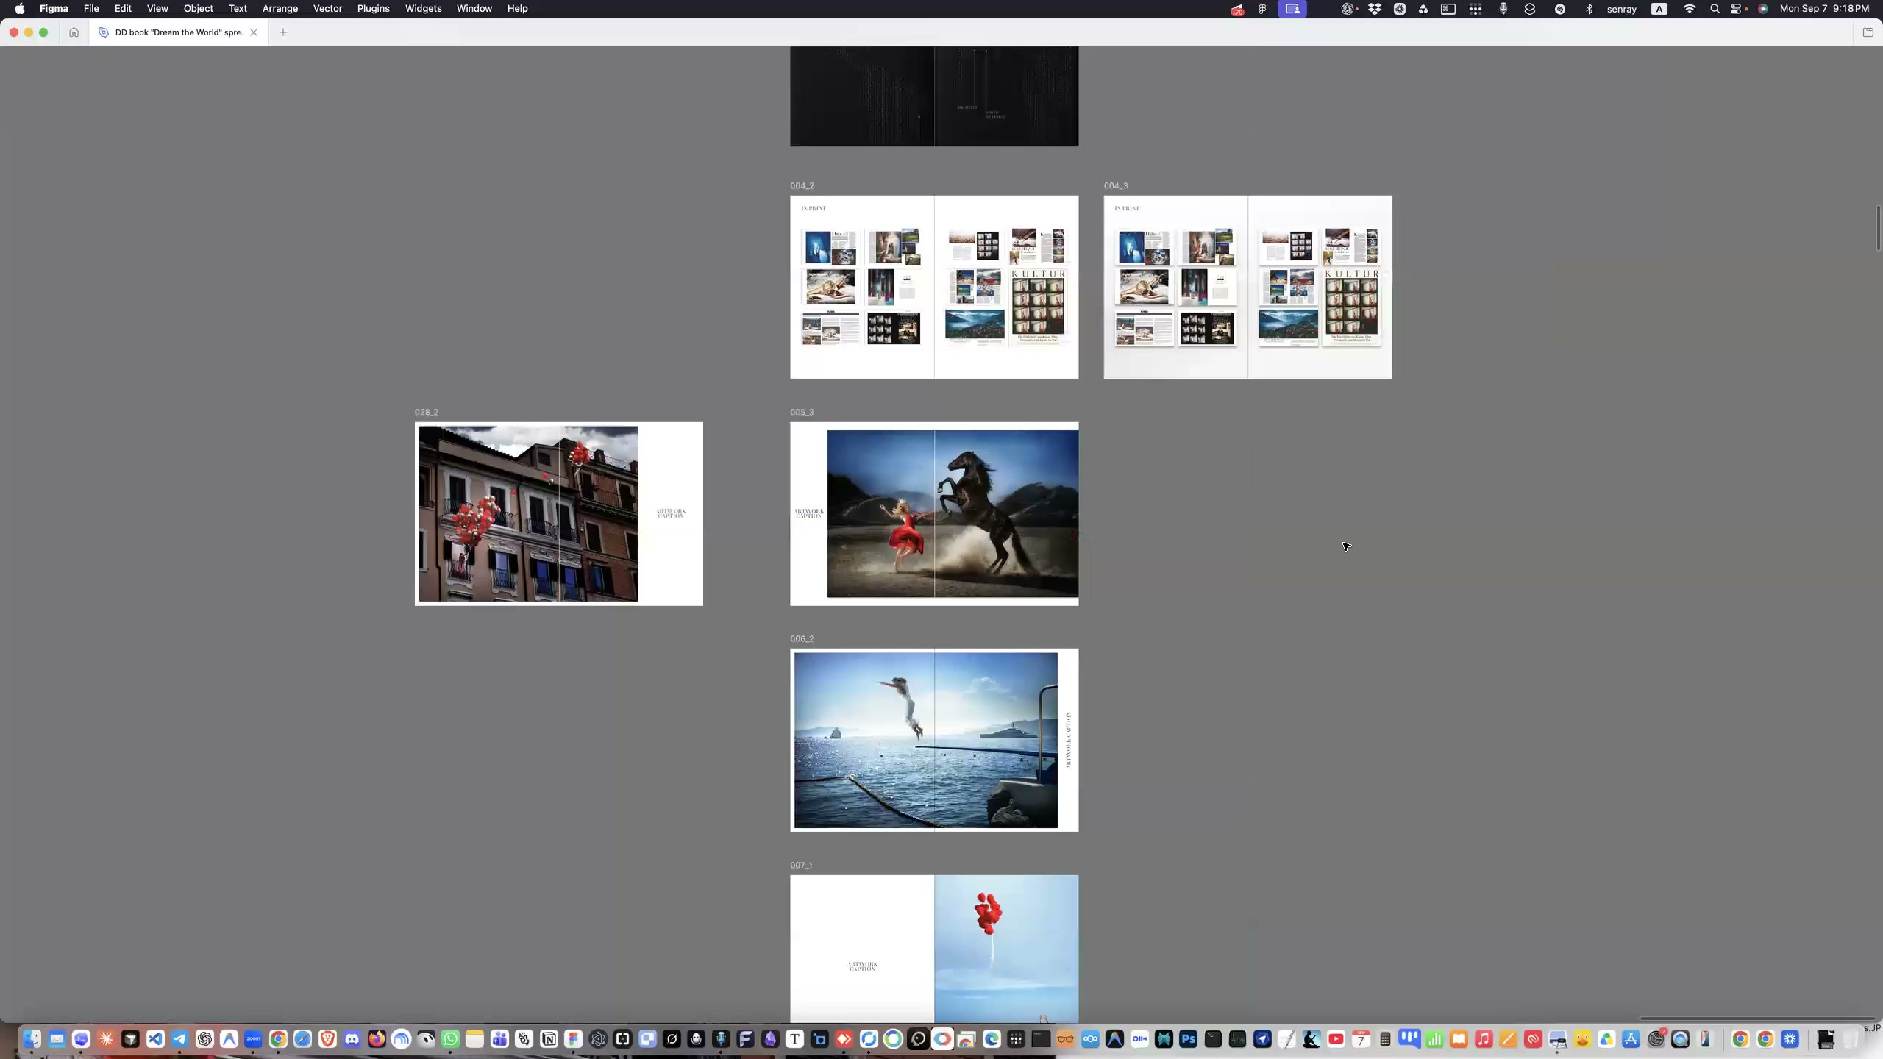Switch to the DD book "Dream the World" tab
This screenshot has height=1059, width=1883.
[x=178, y=32]
